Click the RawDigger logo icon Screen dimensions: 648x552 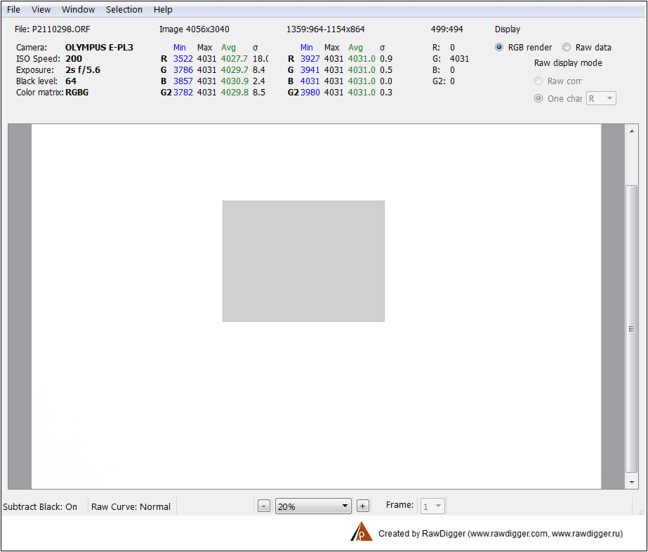coord(361,532)
